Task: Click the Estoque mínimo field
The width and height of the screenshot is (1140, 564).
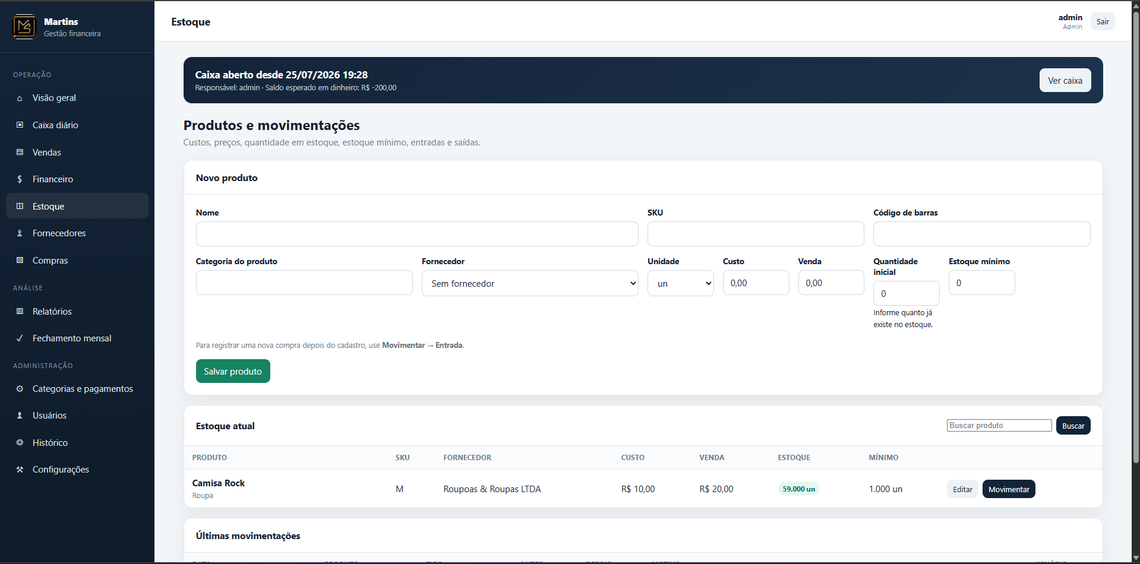Action: tap(982, 283)
